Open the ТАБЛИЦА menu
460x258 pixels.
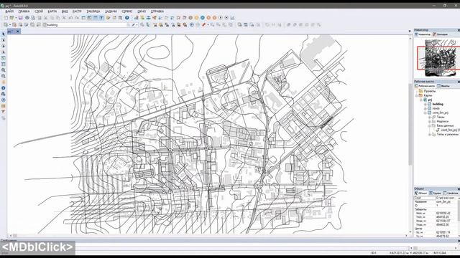click(x=93, y=11)
